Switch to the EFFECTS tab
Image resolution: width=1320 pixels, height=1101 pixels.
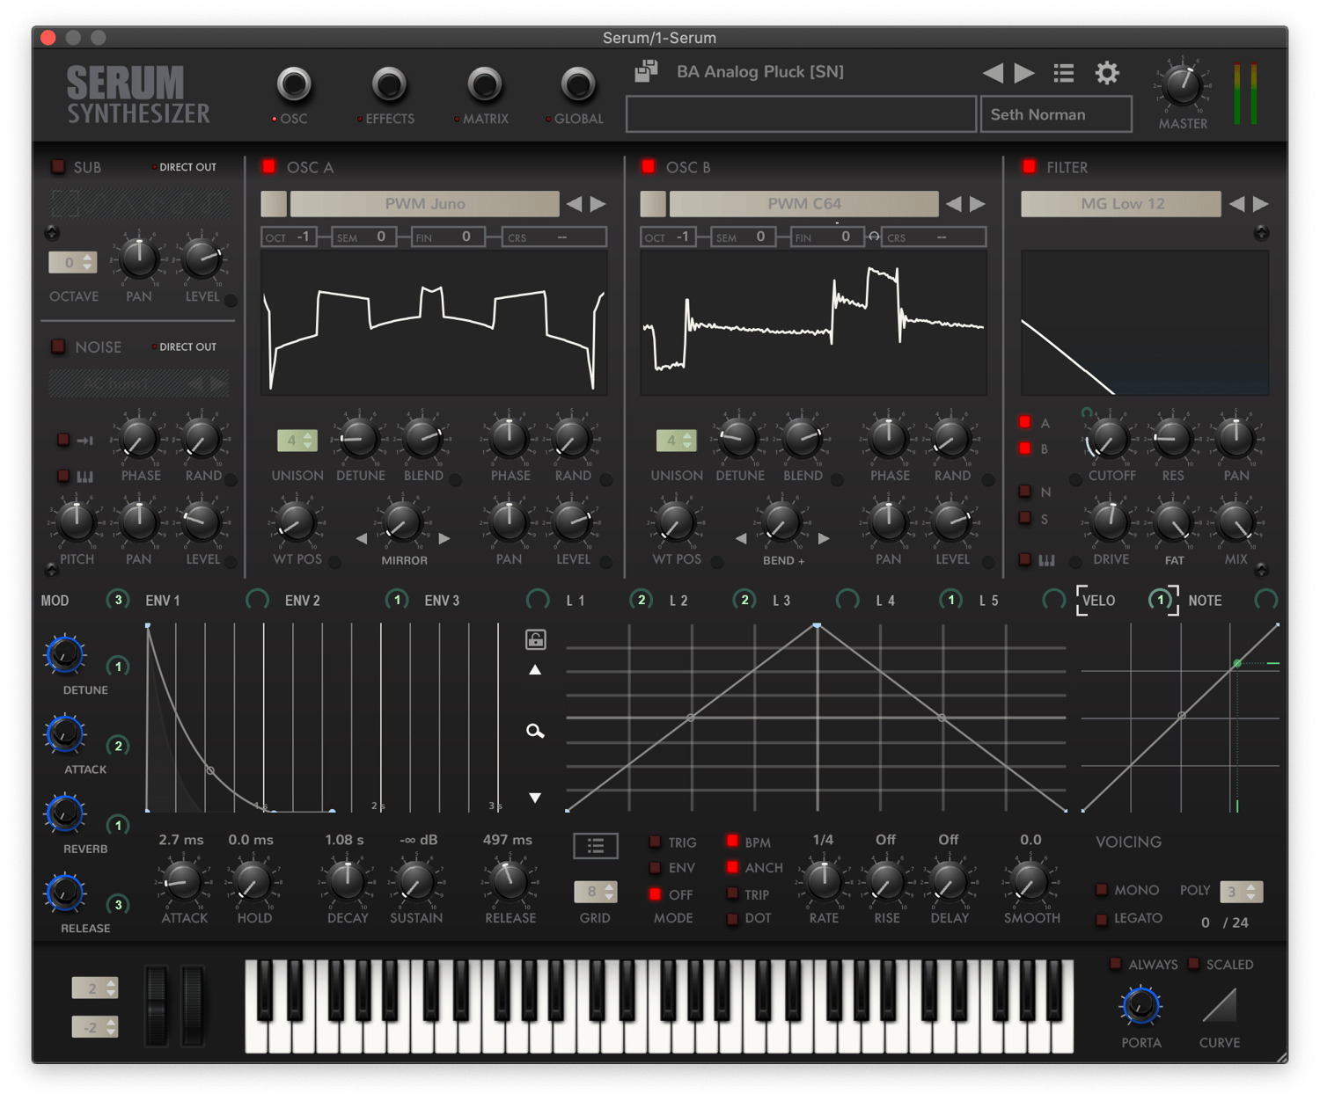(x=389, y=85)
